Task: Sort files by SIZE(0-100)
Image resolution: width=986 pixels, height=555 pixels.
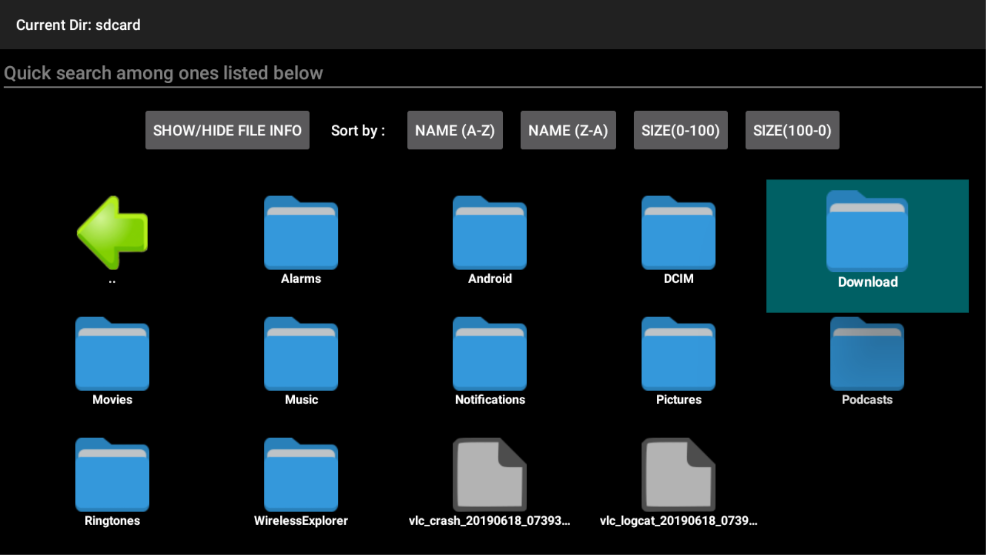Action: pos(680,130)
